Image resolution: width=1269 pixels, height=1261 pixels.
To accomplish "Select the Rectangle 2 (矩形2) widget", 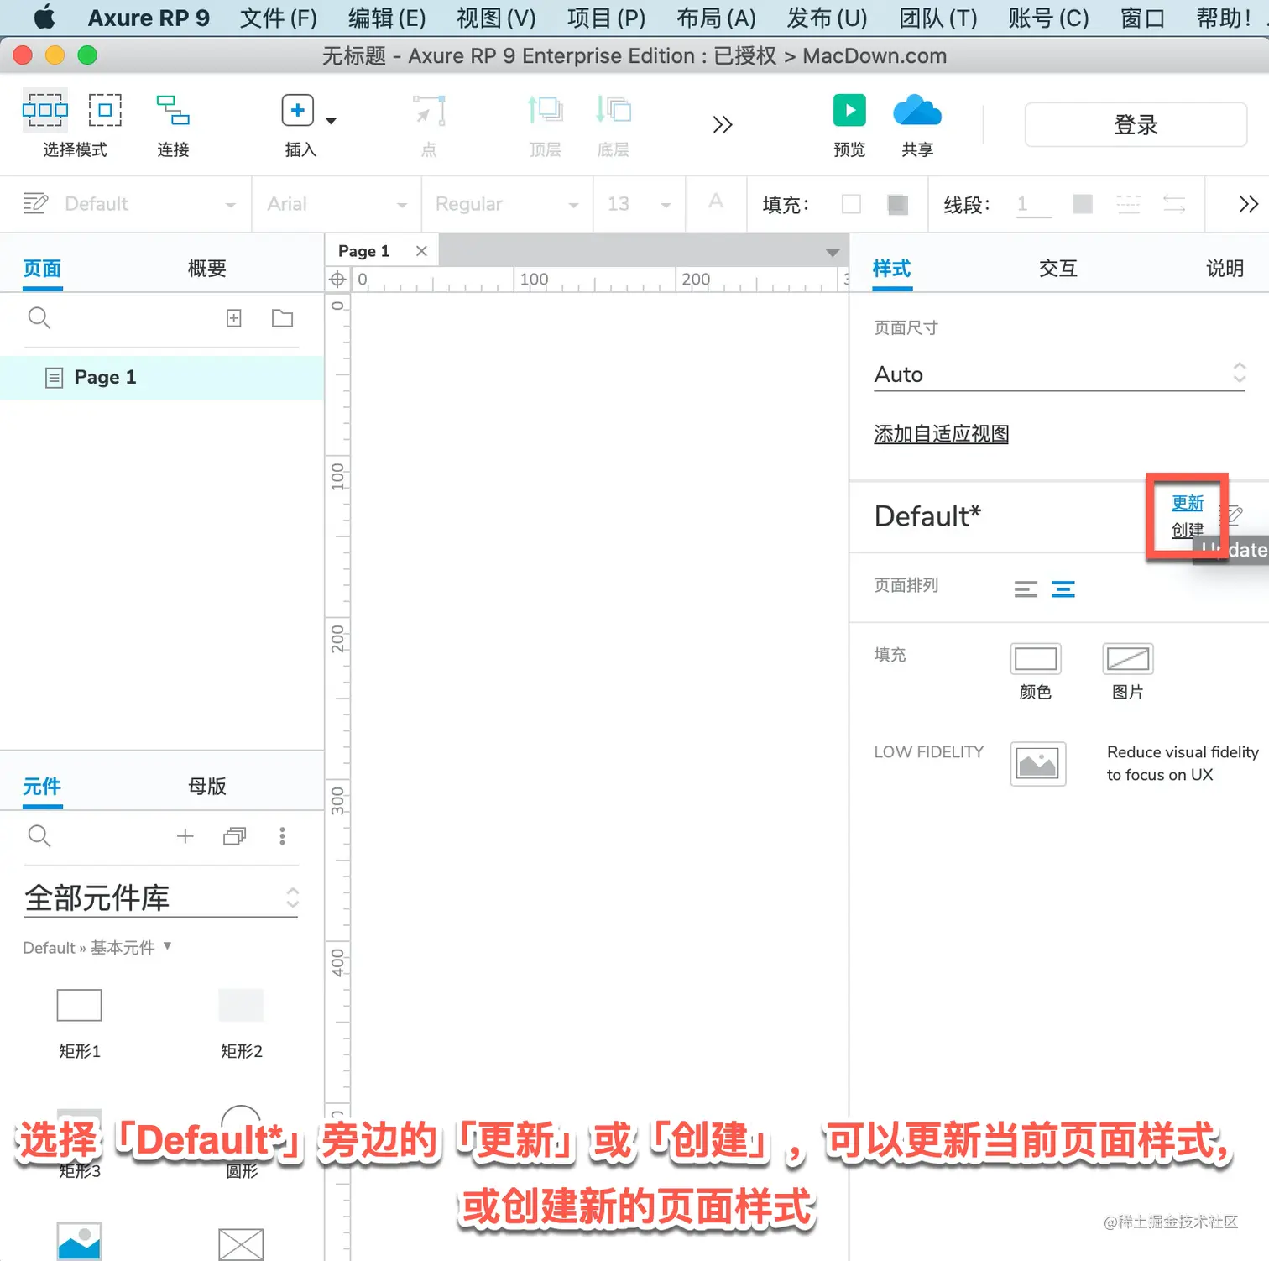I will pyautogui.click(x=241, y=1005).
